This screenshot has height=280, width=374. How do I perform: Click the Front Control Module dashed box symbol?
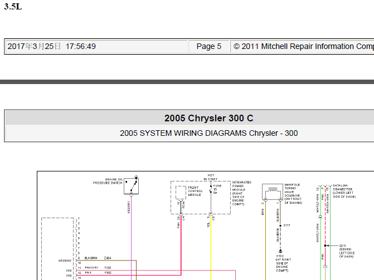(x=181, y=193)
